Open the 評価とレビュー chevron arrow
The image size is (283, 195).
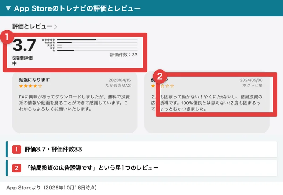(x=56, y=27)
